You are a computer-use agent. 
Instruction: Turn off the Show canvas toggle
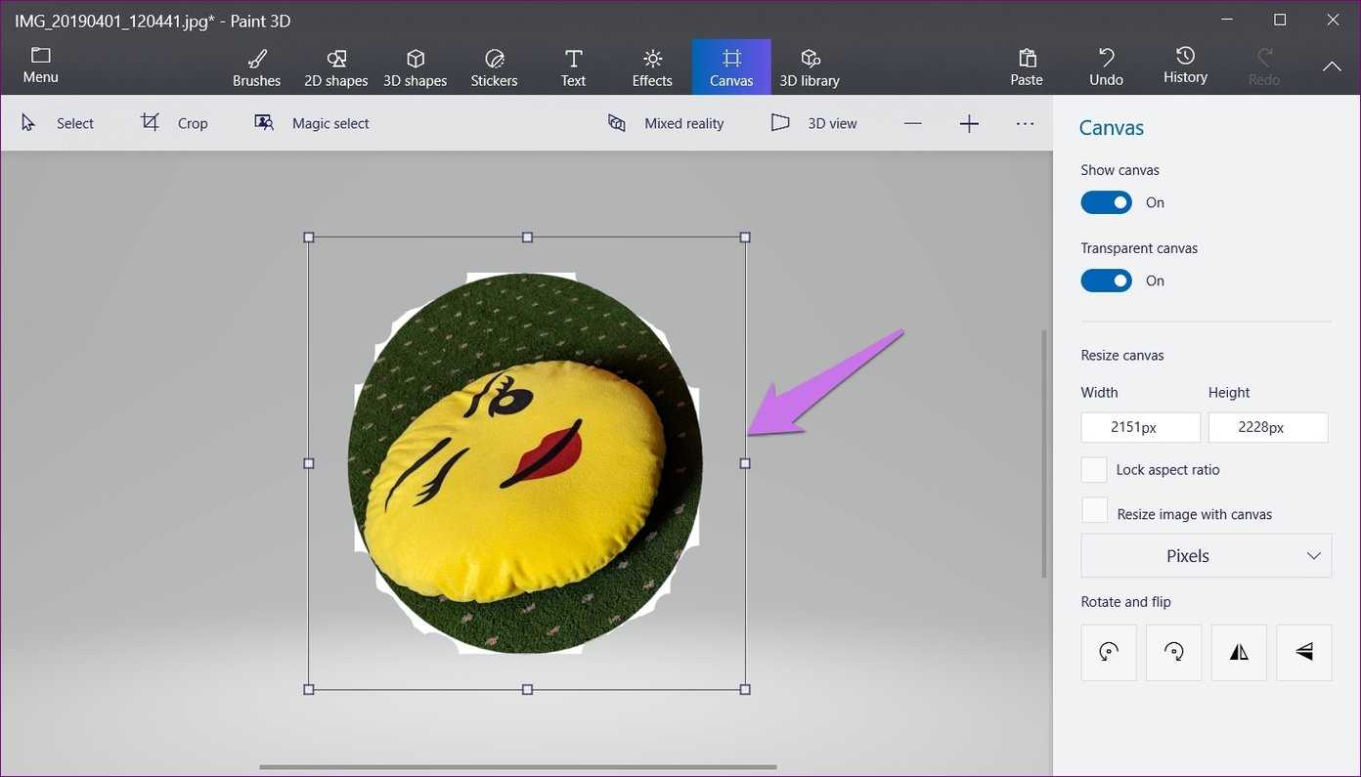pyautogui.click(x=1106, y=202)
